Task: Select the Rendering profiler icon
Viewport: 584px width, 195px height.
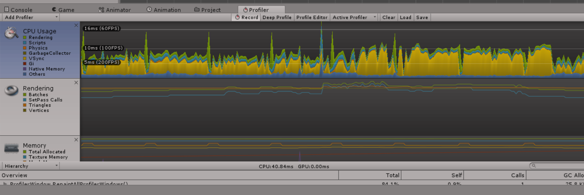Action: 11,90
